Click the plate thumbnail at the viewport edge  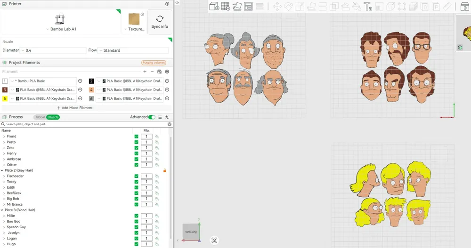point(463,33)
